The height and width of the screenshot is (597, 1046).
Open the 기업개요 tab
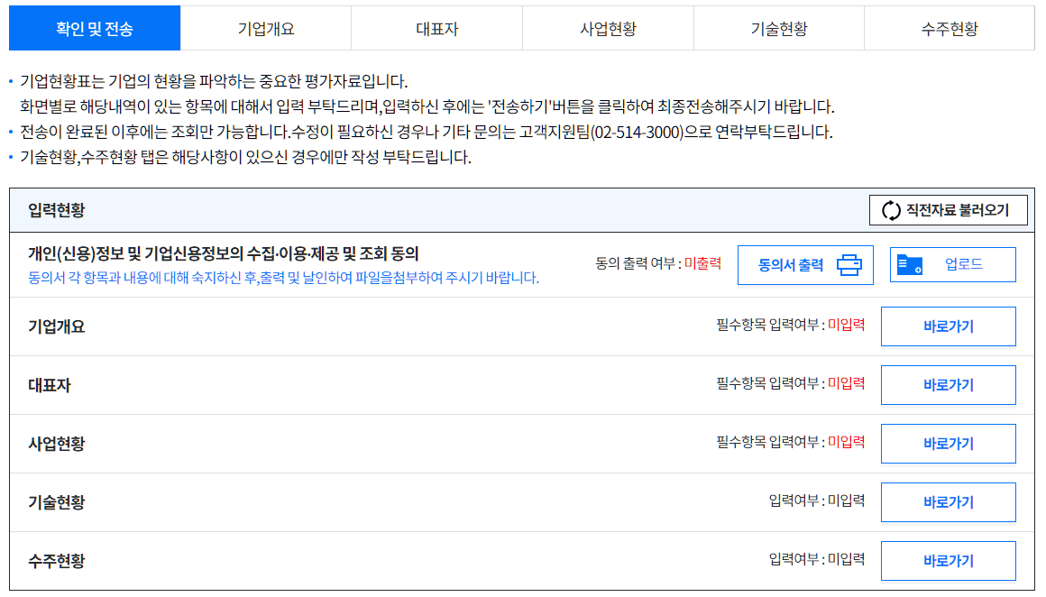pyautogui.click(x=266, y=29)
